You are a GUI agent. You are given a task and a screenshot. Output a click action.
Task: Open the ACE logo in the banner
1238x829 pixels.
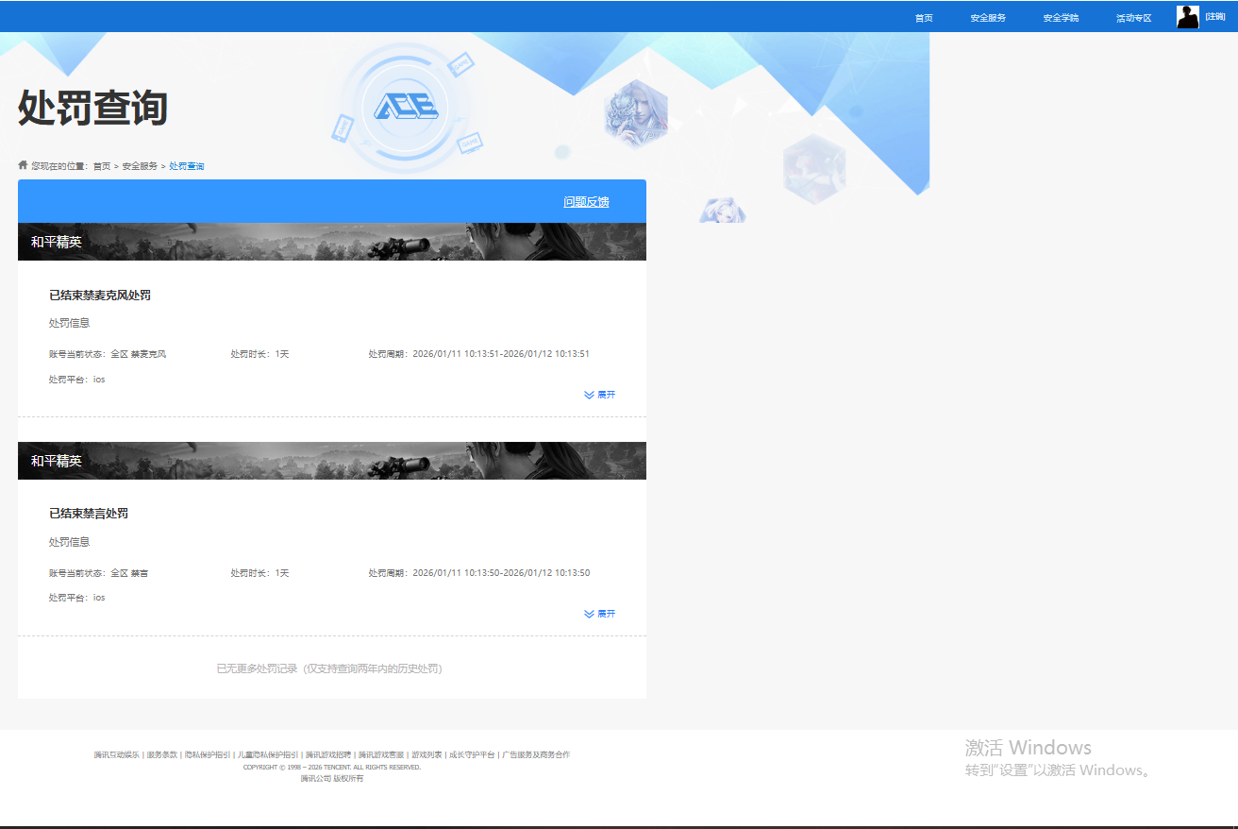(406, 108)
